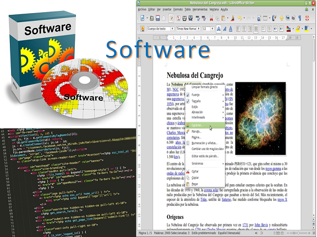317x237 pixels.
Task: Open the Paste special dropdown arrow
Action: tap(228, 18)
